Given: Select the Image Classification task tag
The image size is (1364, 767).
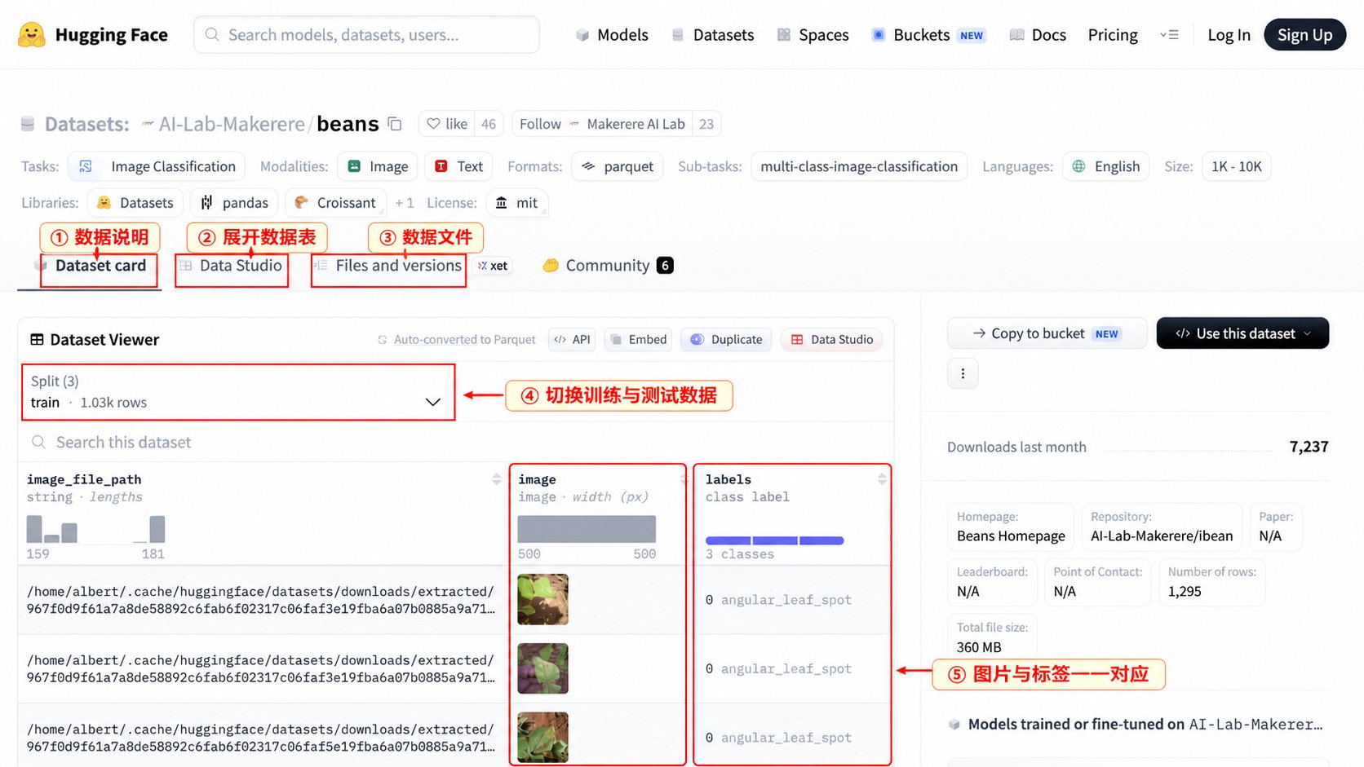Looking at the screenshot, I should (157, 166).
